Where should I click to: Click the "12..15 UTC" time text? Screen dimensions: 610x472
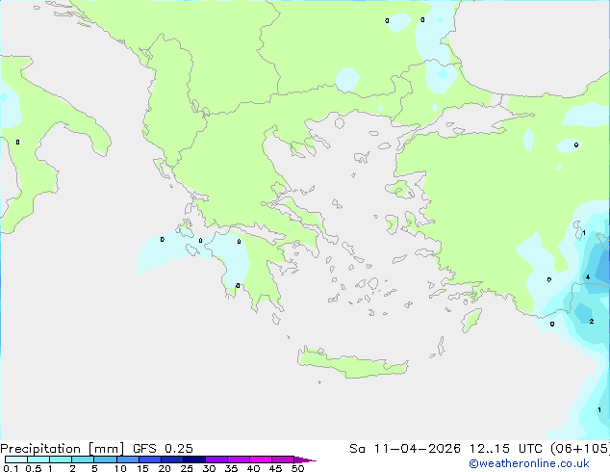(505, 448)
